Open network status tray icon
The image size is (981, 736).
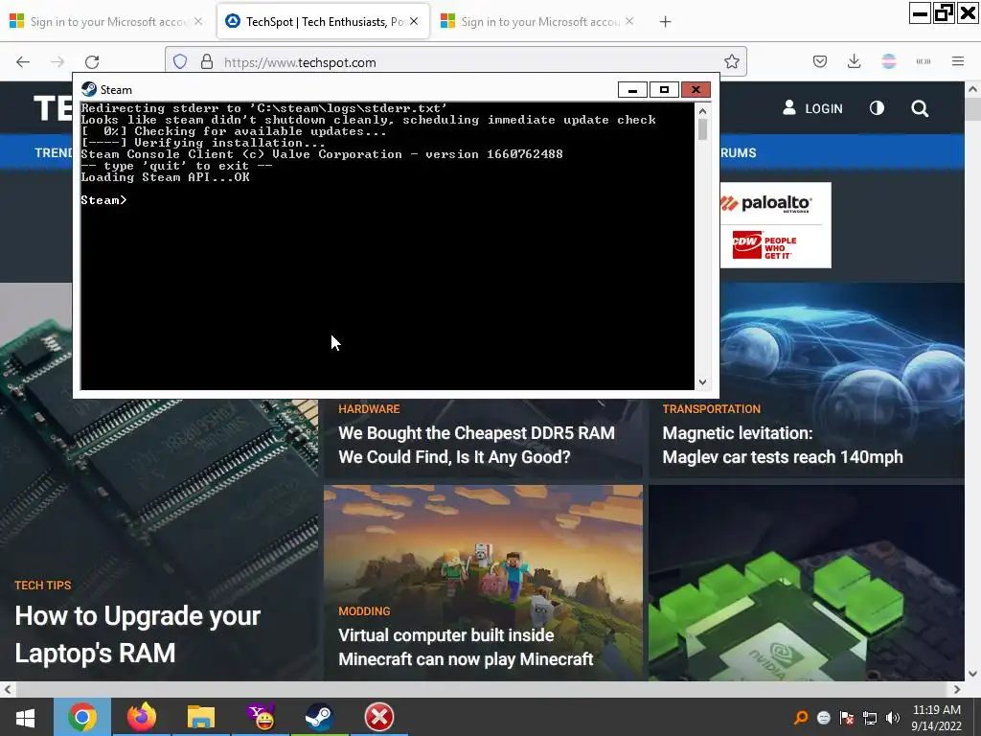coord(869,717)
